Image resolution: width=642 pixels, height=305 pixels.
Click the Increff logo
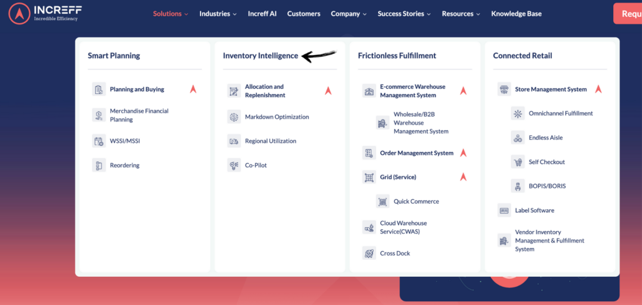[x=45, y=13]
